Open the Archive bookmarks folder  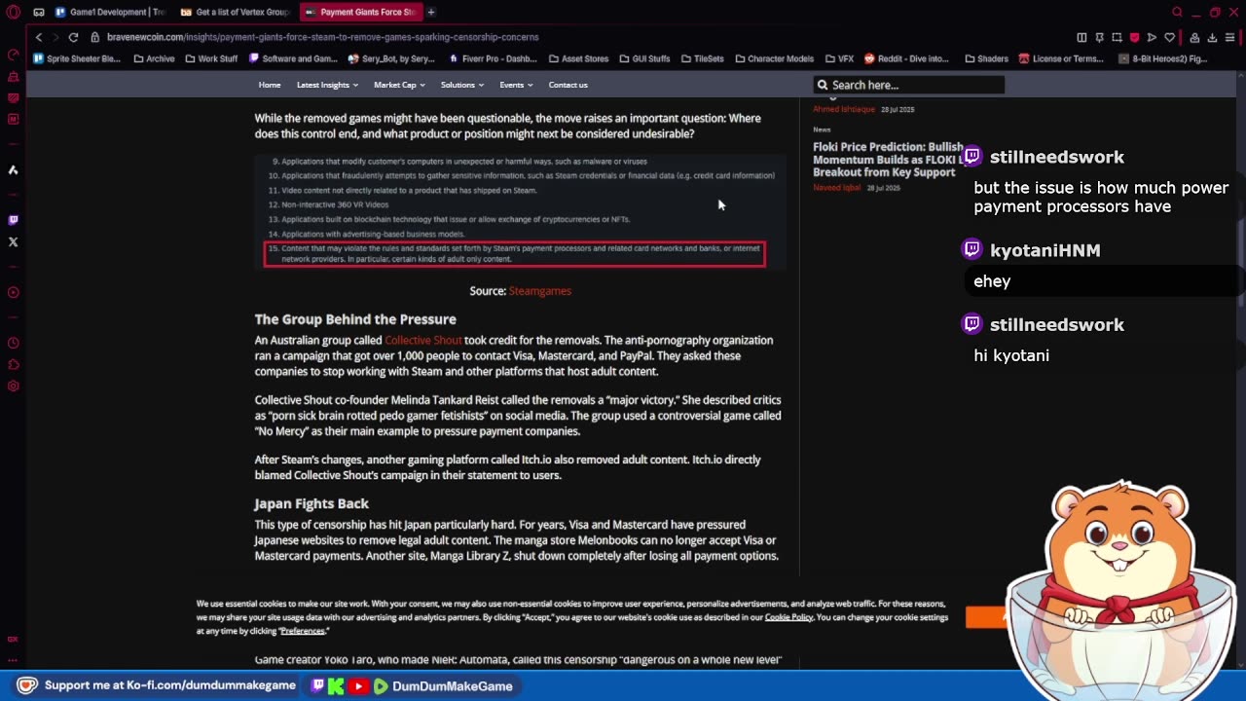pos(154,58)
